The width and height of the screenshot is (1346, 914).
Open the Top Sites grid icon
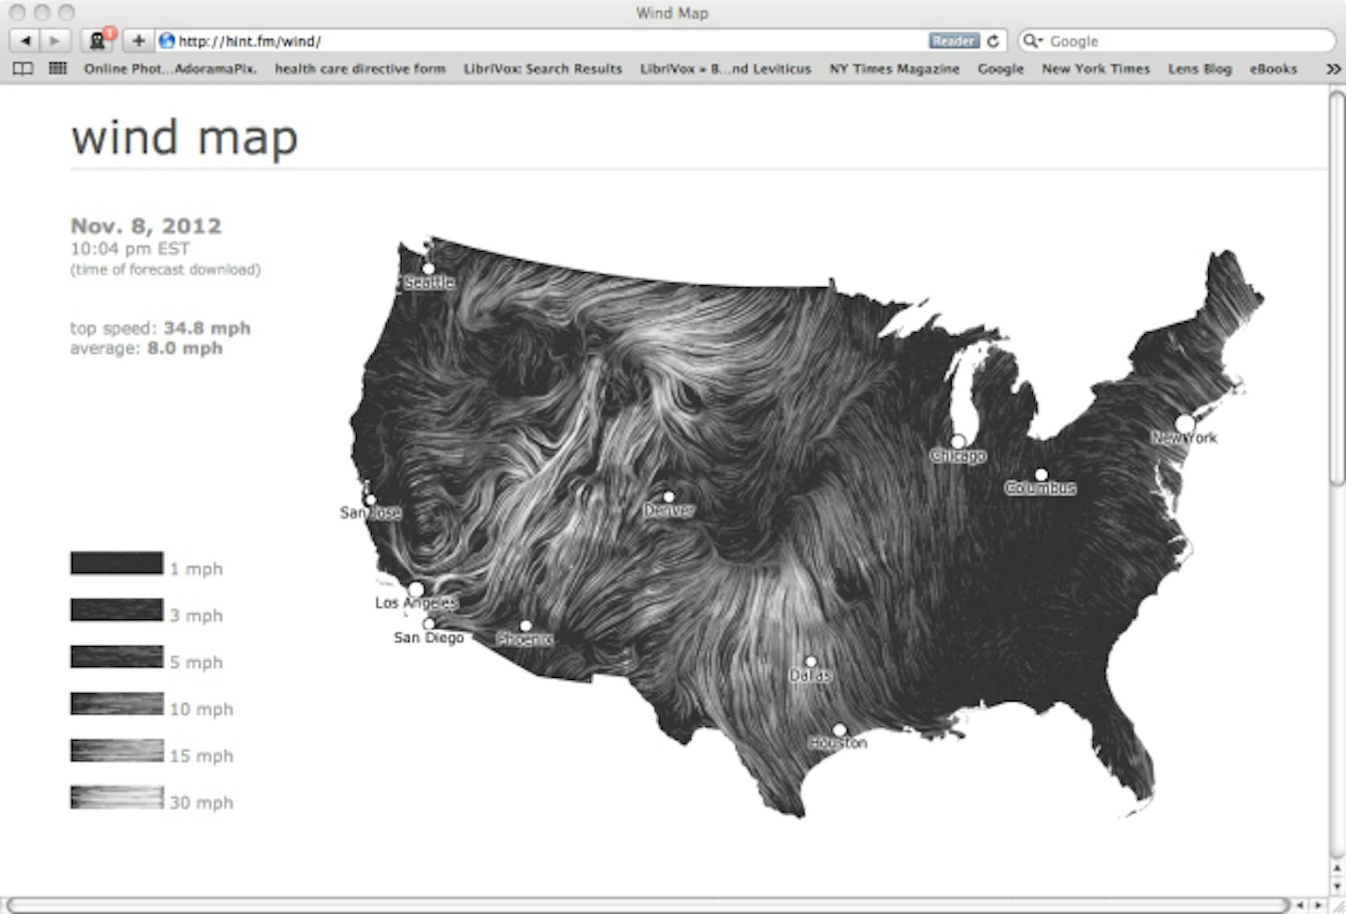(57, 69)
